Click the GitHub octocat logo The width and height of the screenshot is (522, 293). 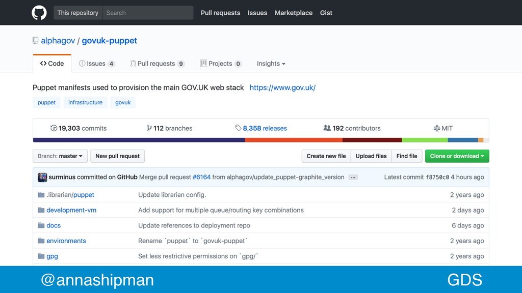coord(39,13)
